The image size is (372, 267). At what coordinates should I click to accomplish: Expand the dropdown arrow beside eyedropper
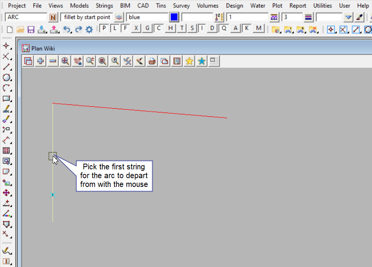click(x=348, y=17)
